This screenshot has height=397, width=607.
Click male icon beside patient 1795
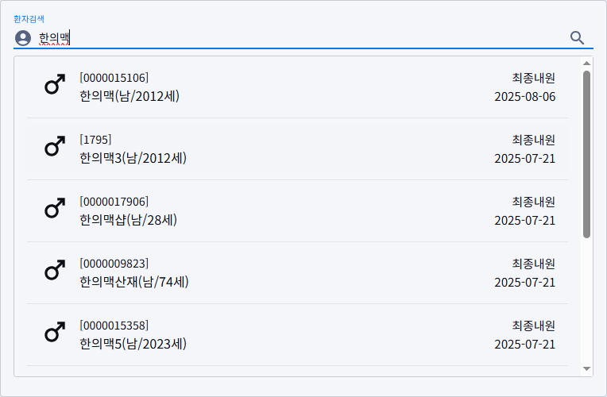[54, 146]
